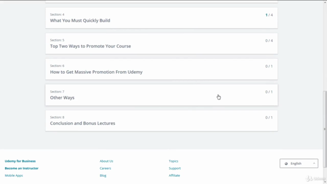Open Become an Instructor link
Viewport: 327px width, 184px height.
[x=21, y=168]
